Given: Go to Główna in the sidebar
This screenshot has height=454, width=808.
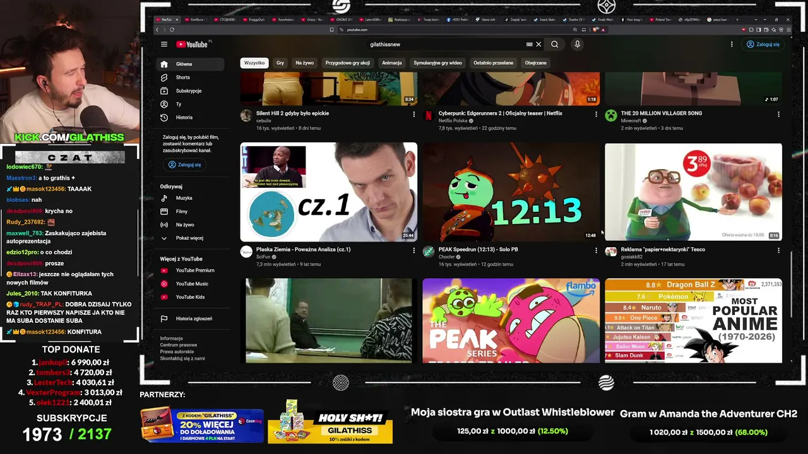Looking at the screenshot, I should click(x=190, y=64).
